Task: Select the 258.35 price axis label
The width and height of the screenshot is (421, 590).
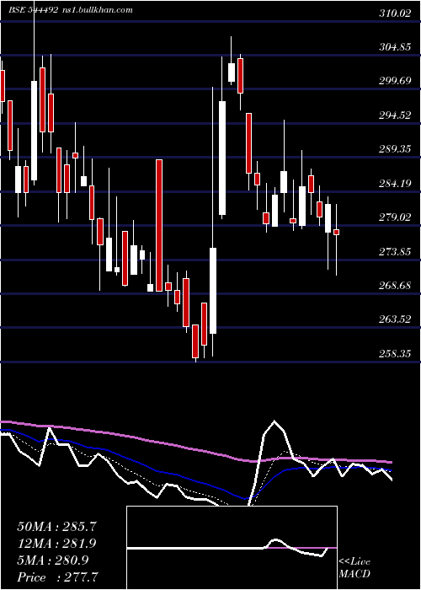Action: click(395, 353)
